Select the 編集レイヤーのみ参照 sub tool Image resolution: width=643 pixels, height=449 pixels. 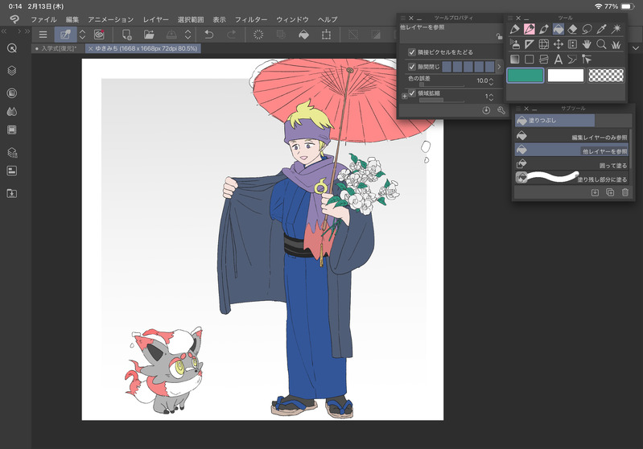coord(571,136)
